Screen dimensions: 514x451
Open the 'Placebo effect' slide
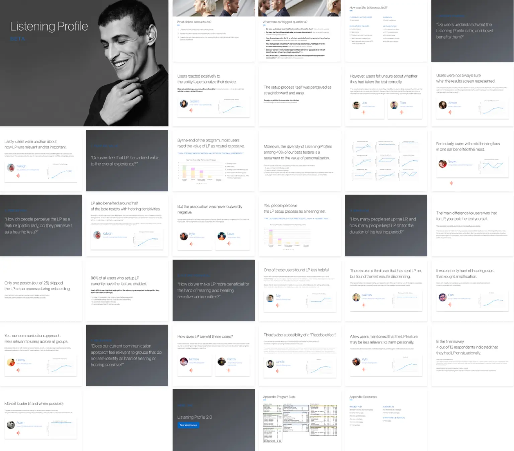pyautogui.click(x=299, y=355)
